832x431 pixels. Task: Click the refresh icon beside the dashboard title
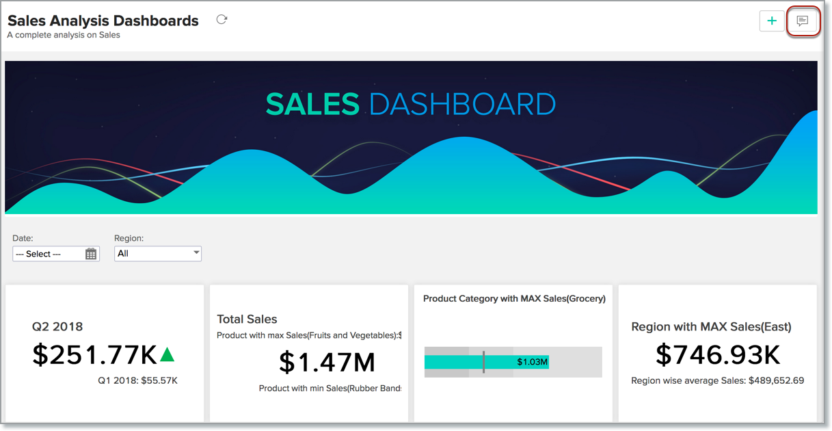[x=222, y=20]
